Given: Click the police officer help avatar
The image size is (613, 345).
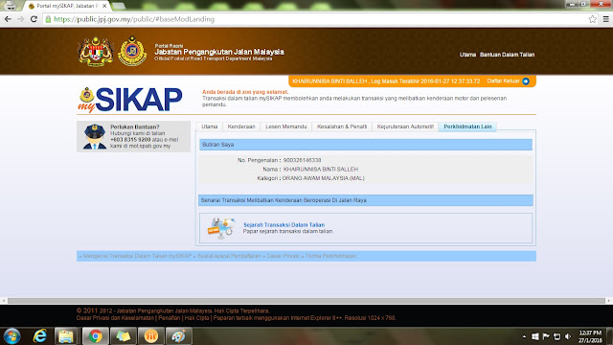Looking at the screenshot, I should pos(94,136).
